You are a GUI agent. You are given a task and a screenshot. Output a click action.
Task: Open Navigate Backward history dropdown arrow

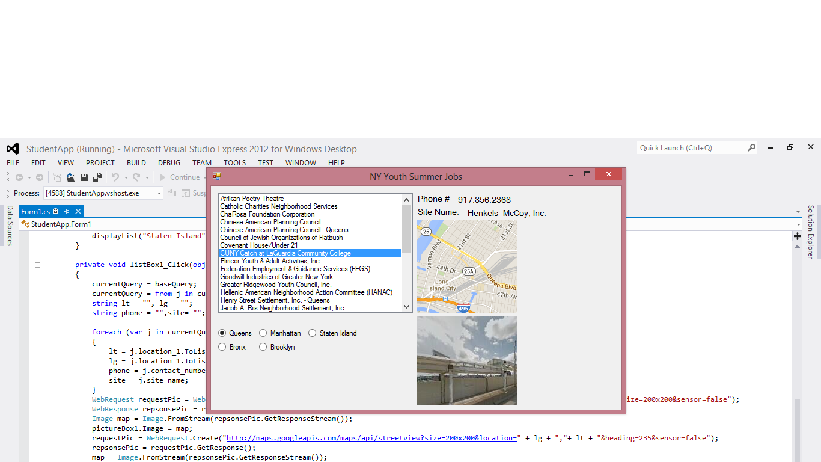(29, 177)
